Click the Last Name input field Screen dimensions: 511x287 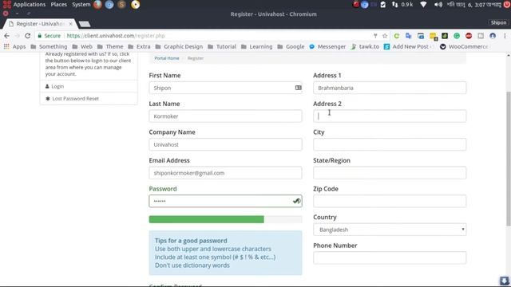(225, 116)
